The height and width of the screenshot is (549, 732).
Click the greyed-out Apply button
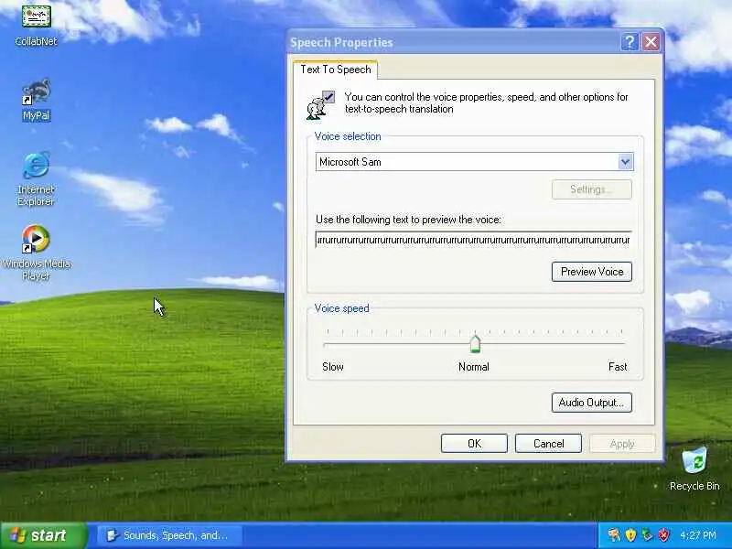[622, 444]
